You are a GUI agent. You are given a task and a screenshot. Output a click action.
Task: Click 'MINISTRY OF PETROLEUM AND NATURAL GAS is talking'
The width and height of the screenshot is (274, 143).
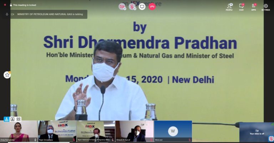(50, 14)
